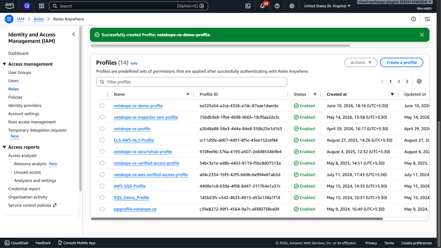Click the search magnifier in global search
Viewport: 441px width, 248px height.
coord(55,6)
